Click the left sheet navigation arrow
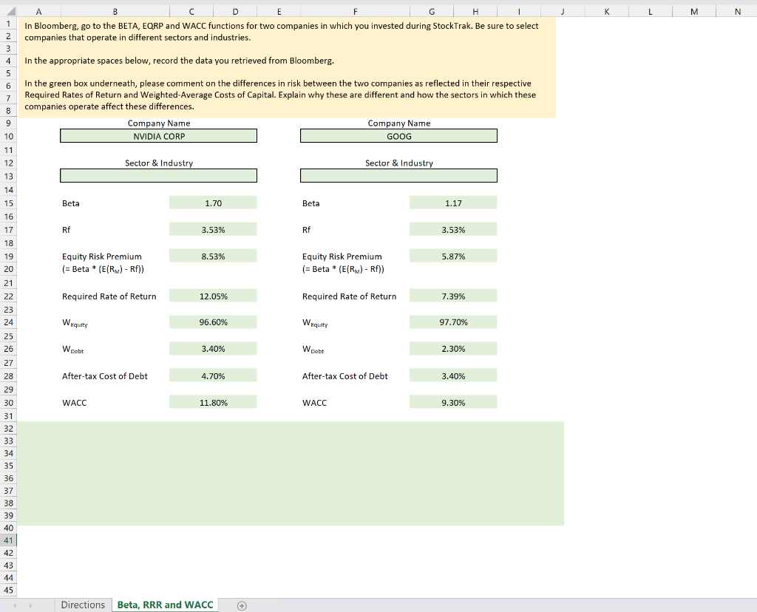The image size is (757, 612). pyautogui.click(x=13, y=605)
